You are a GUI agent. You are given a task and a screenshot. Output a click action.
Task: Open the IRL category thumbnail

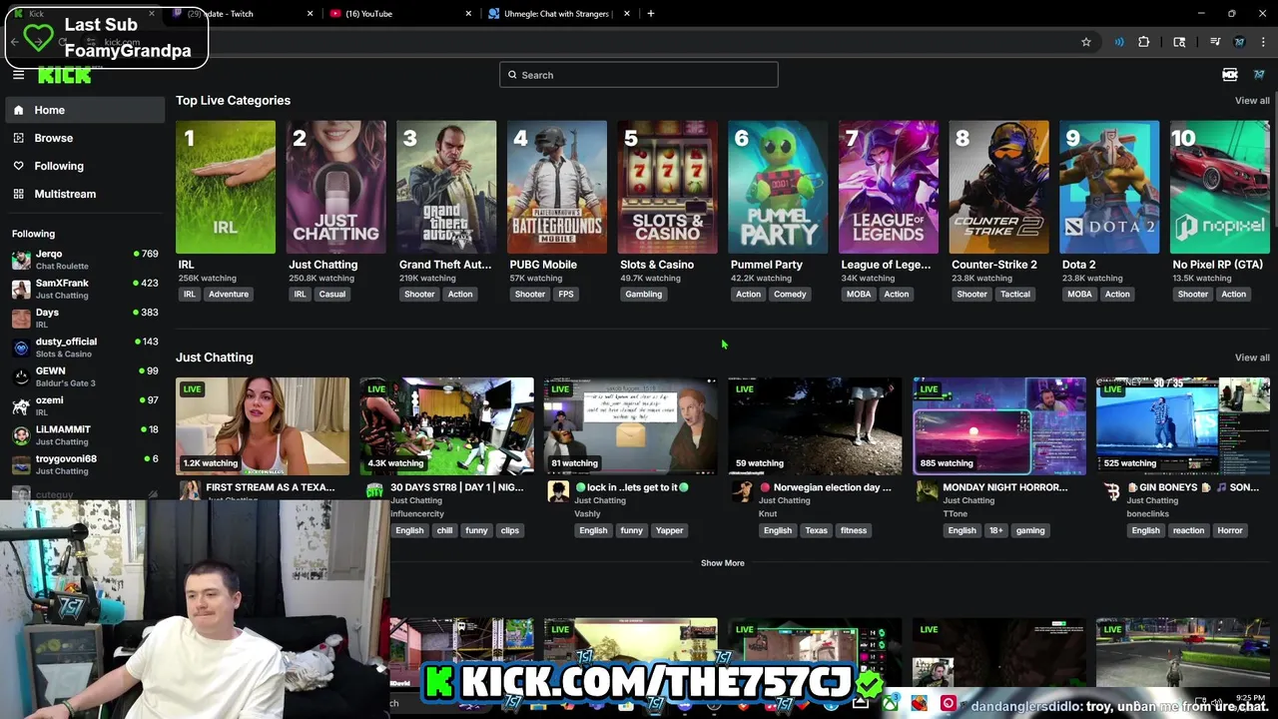(226, 187)
